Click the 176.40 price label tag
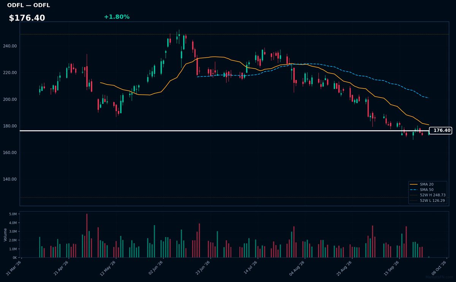Image resolution: width=456 pixels, height=282 pixels. tap(441, 130)
